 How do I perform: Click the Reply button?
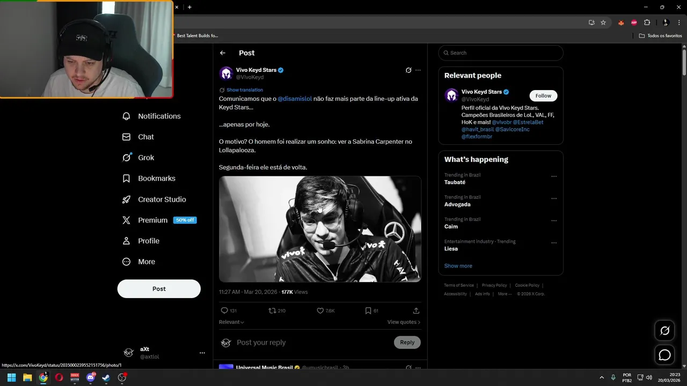coord(407,343)
